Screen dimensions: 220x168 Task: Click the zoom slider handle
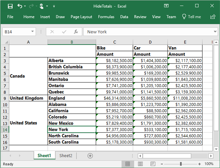coord(181,164)
